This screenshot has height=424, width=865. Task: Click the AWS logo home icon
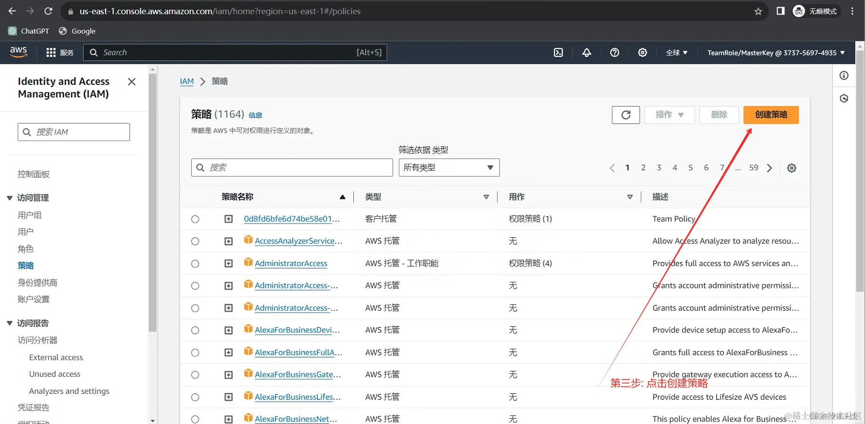[x=18, y=52]
